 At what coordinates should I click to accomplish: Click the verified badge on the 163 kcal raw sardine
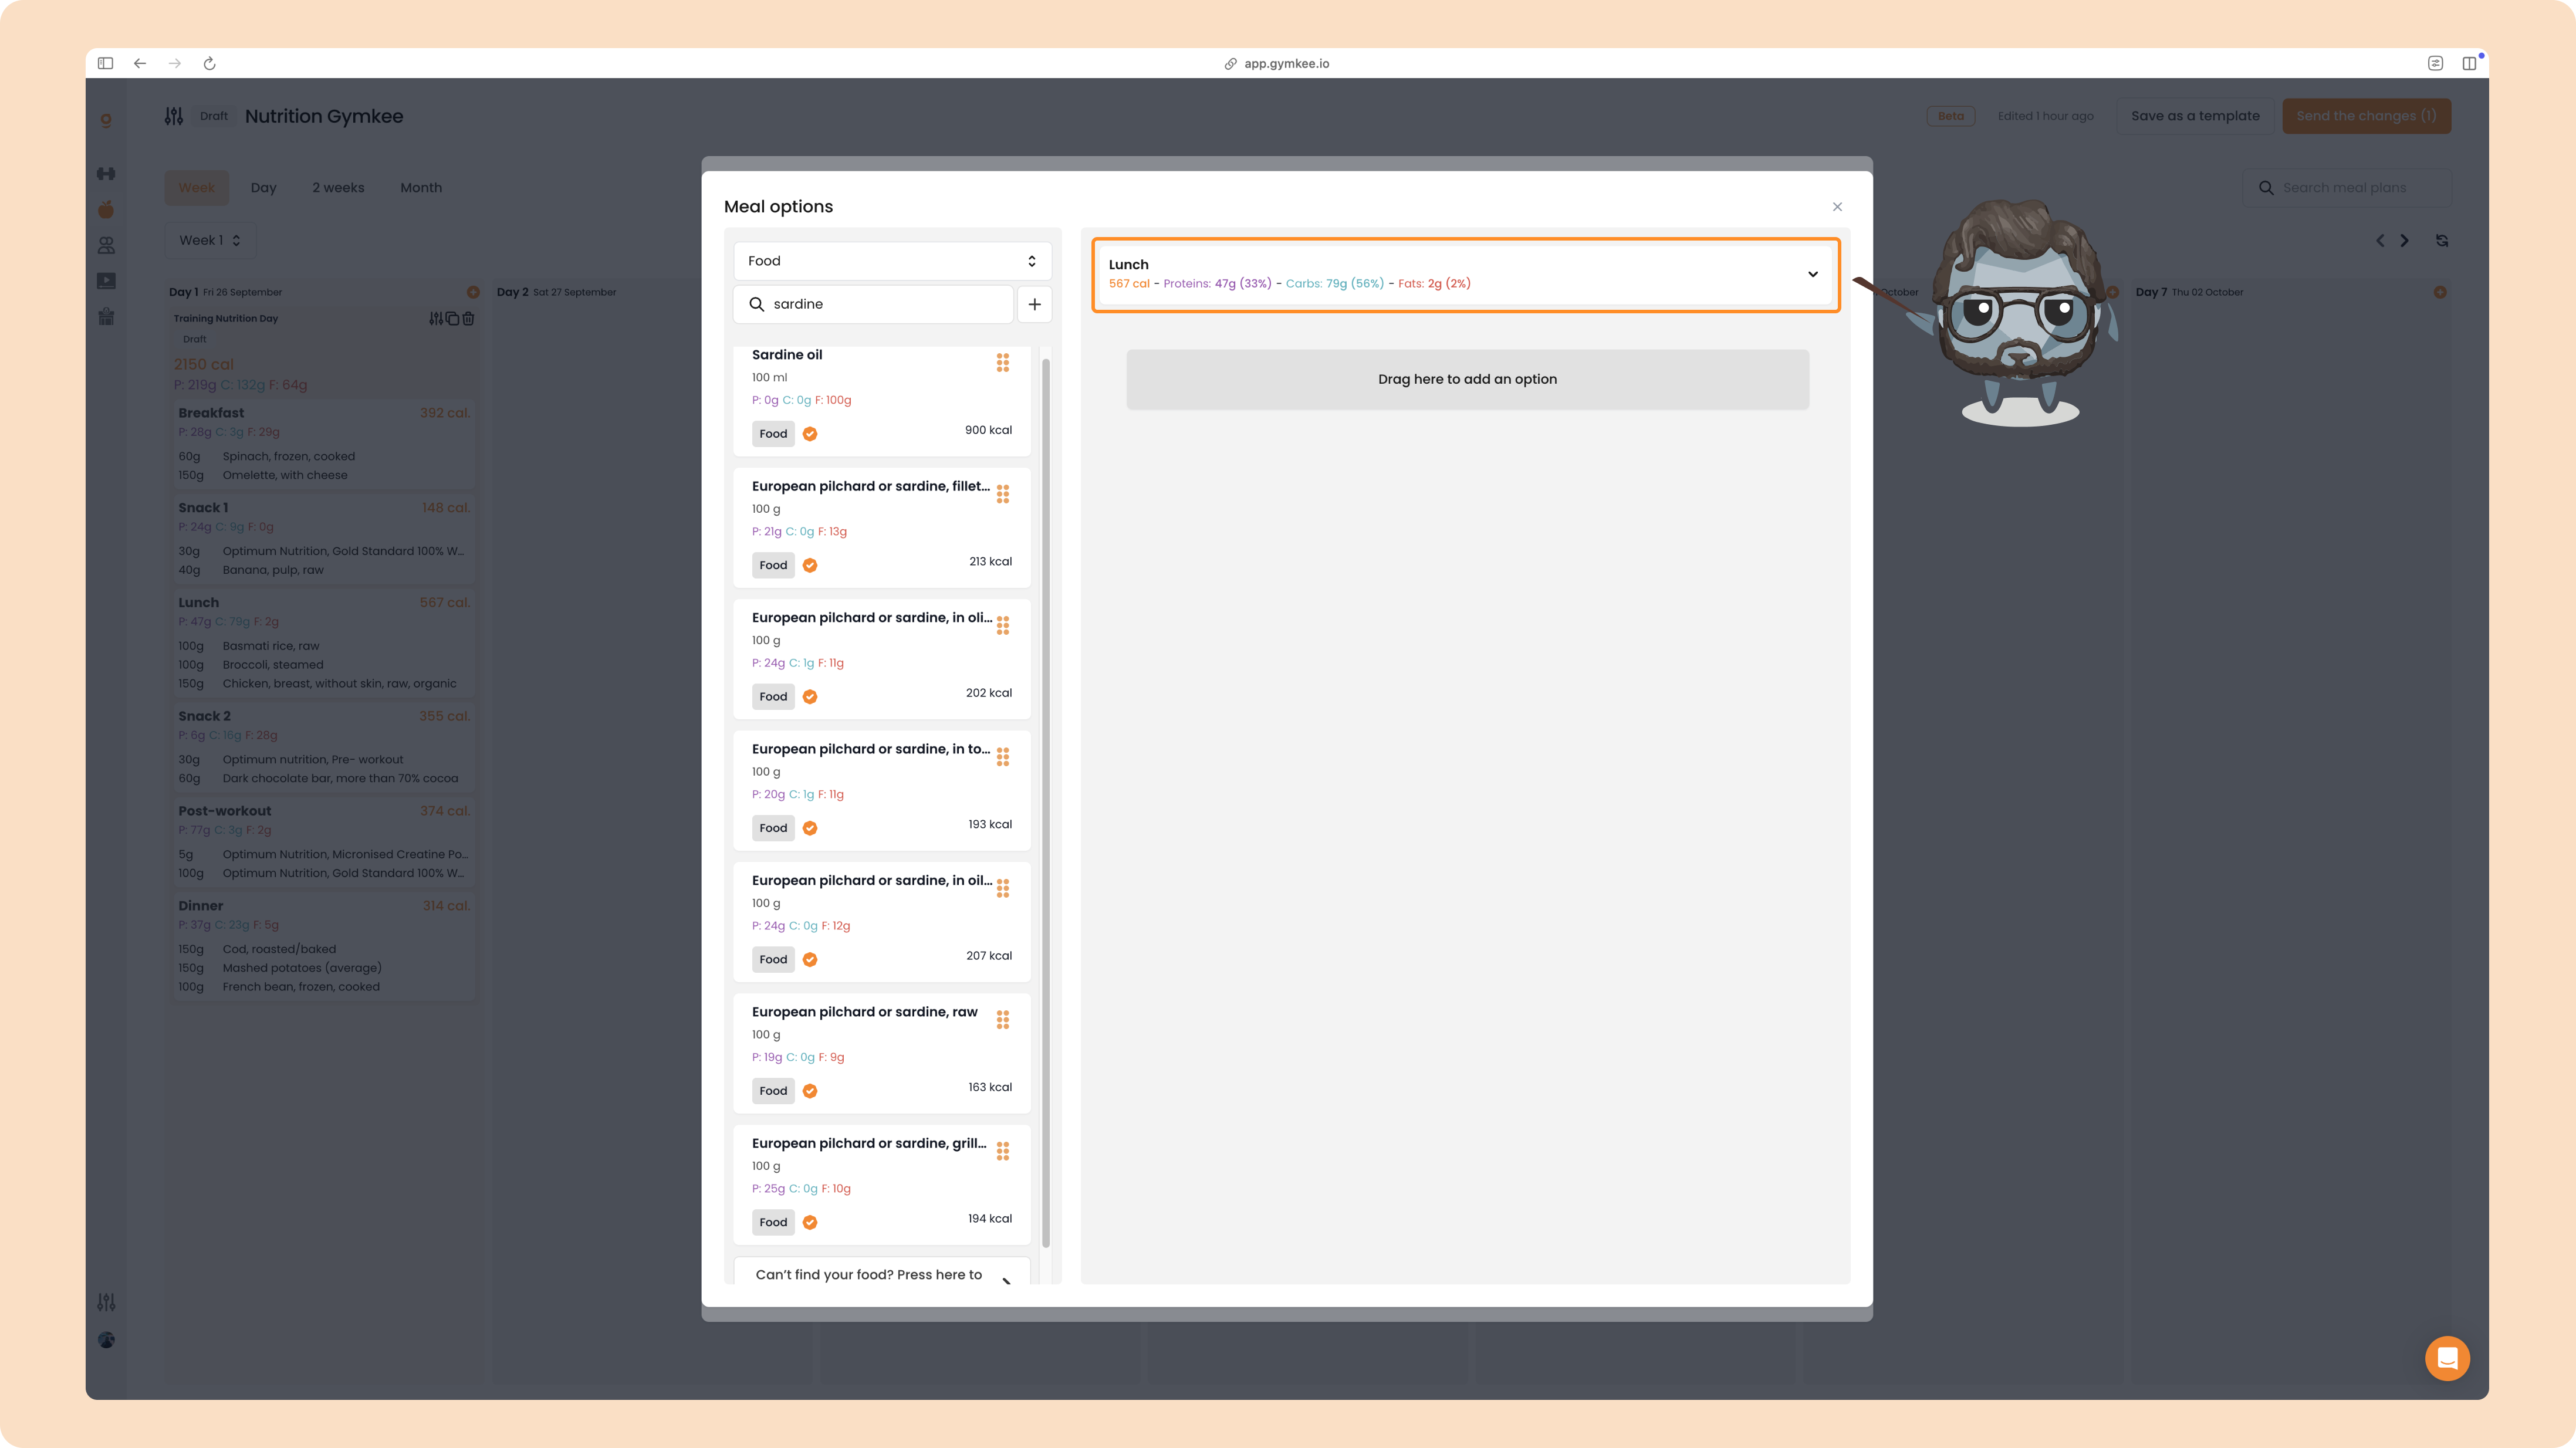click(x=810, y=1091)
